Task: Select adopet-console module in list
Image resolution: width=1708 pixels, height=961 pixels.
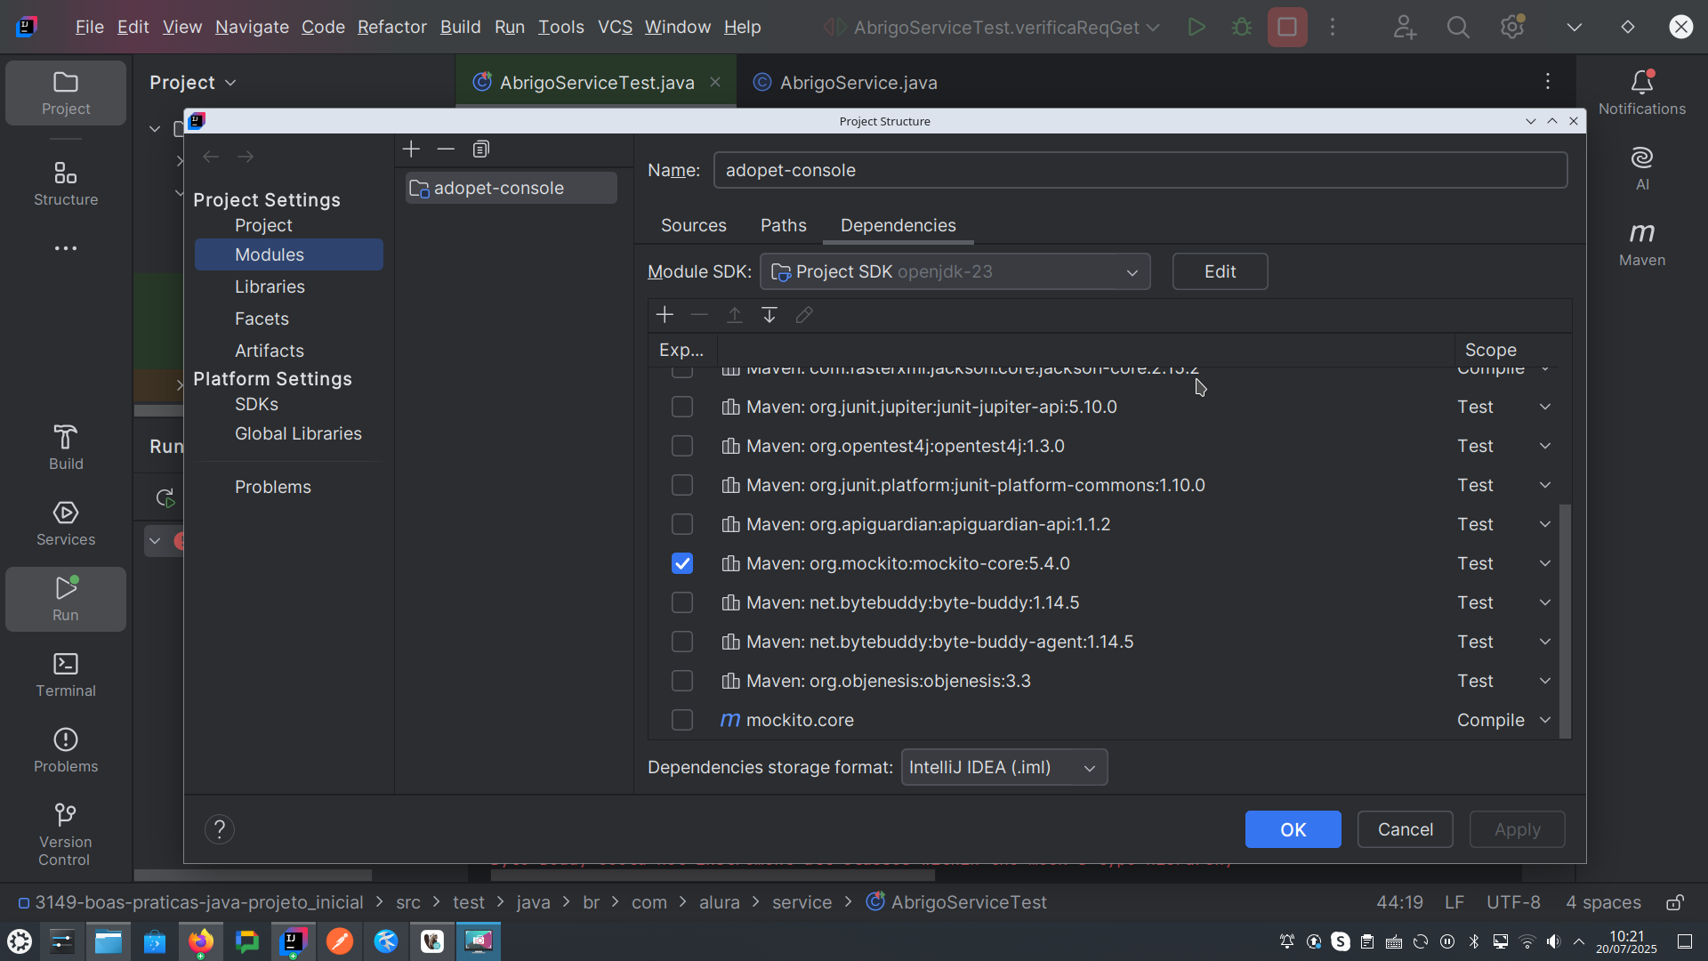Action: point(511,188)
